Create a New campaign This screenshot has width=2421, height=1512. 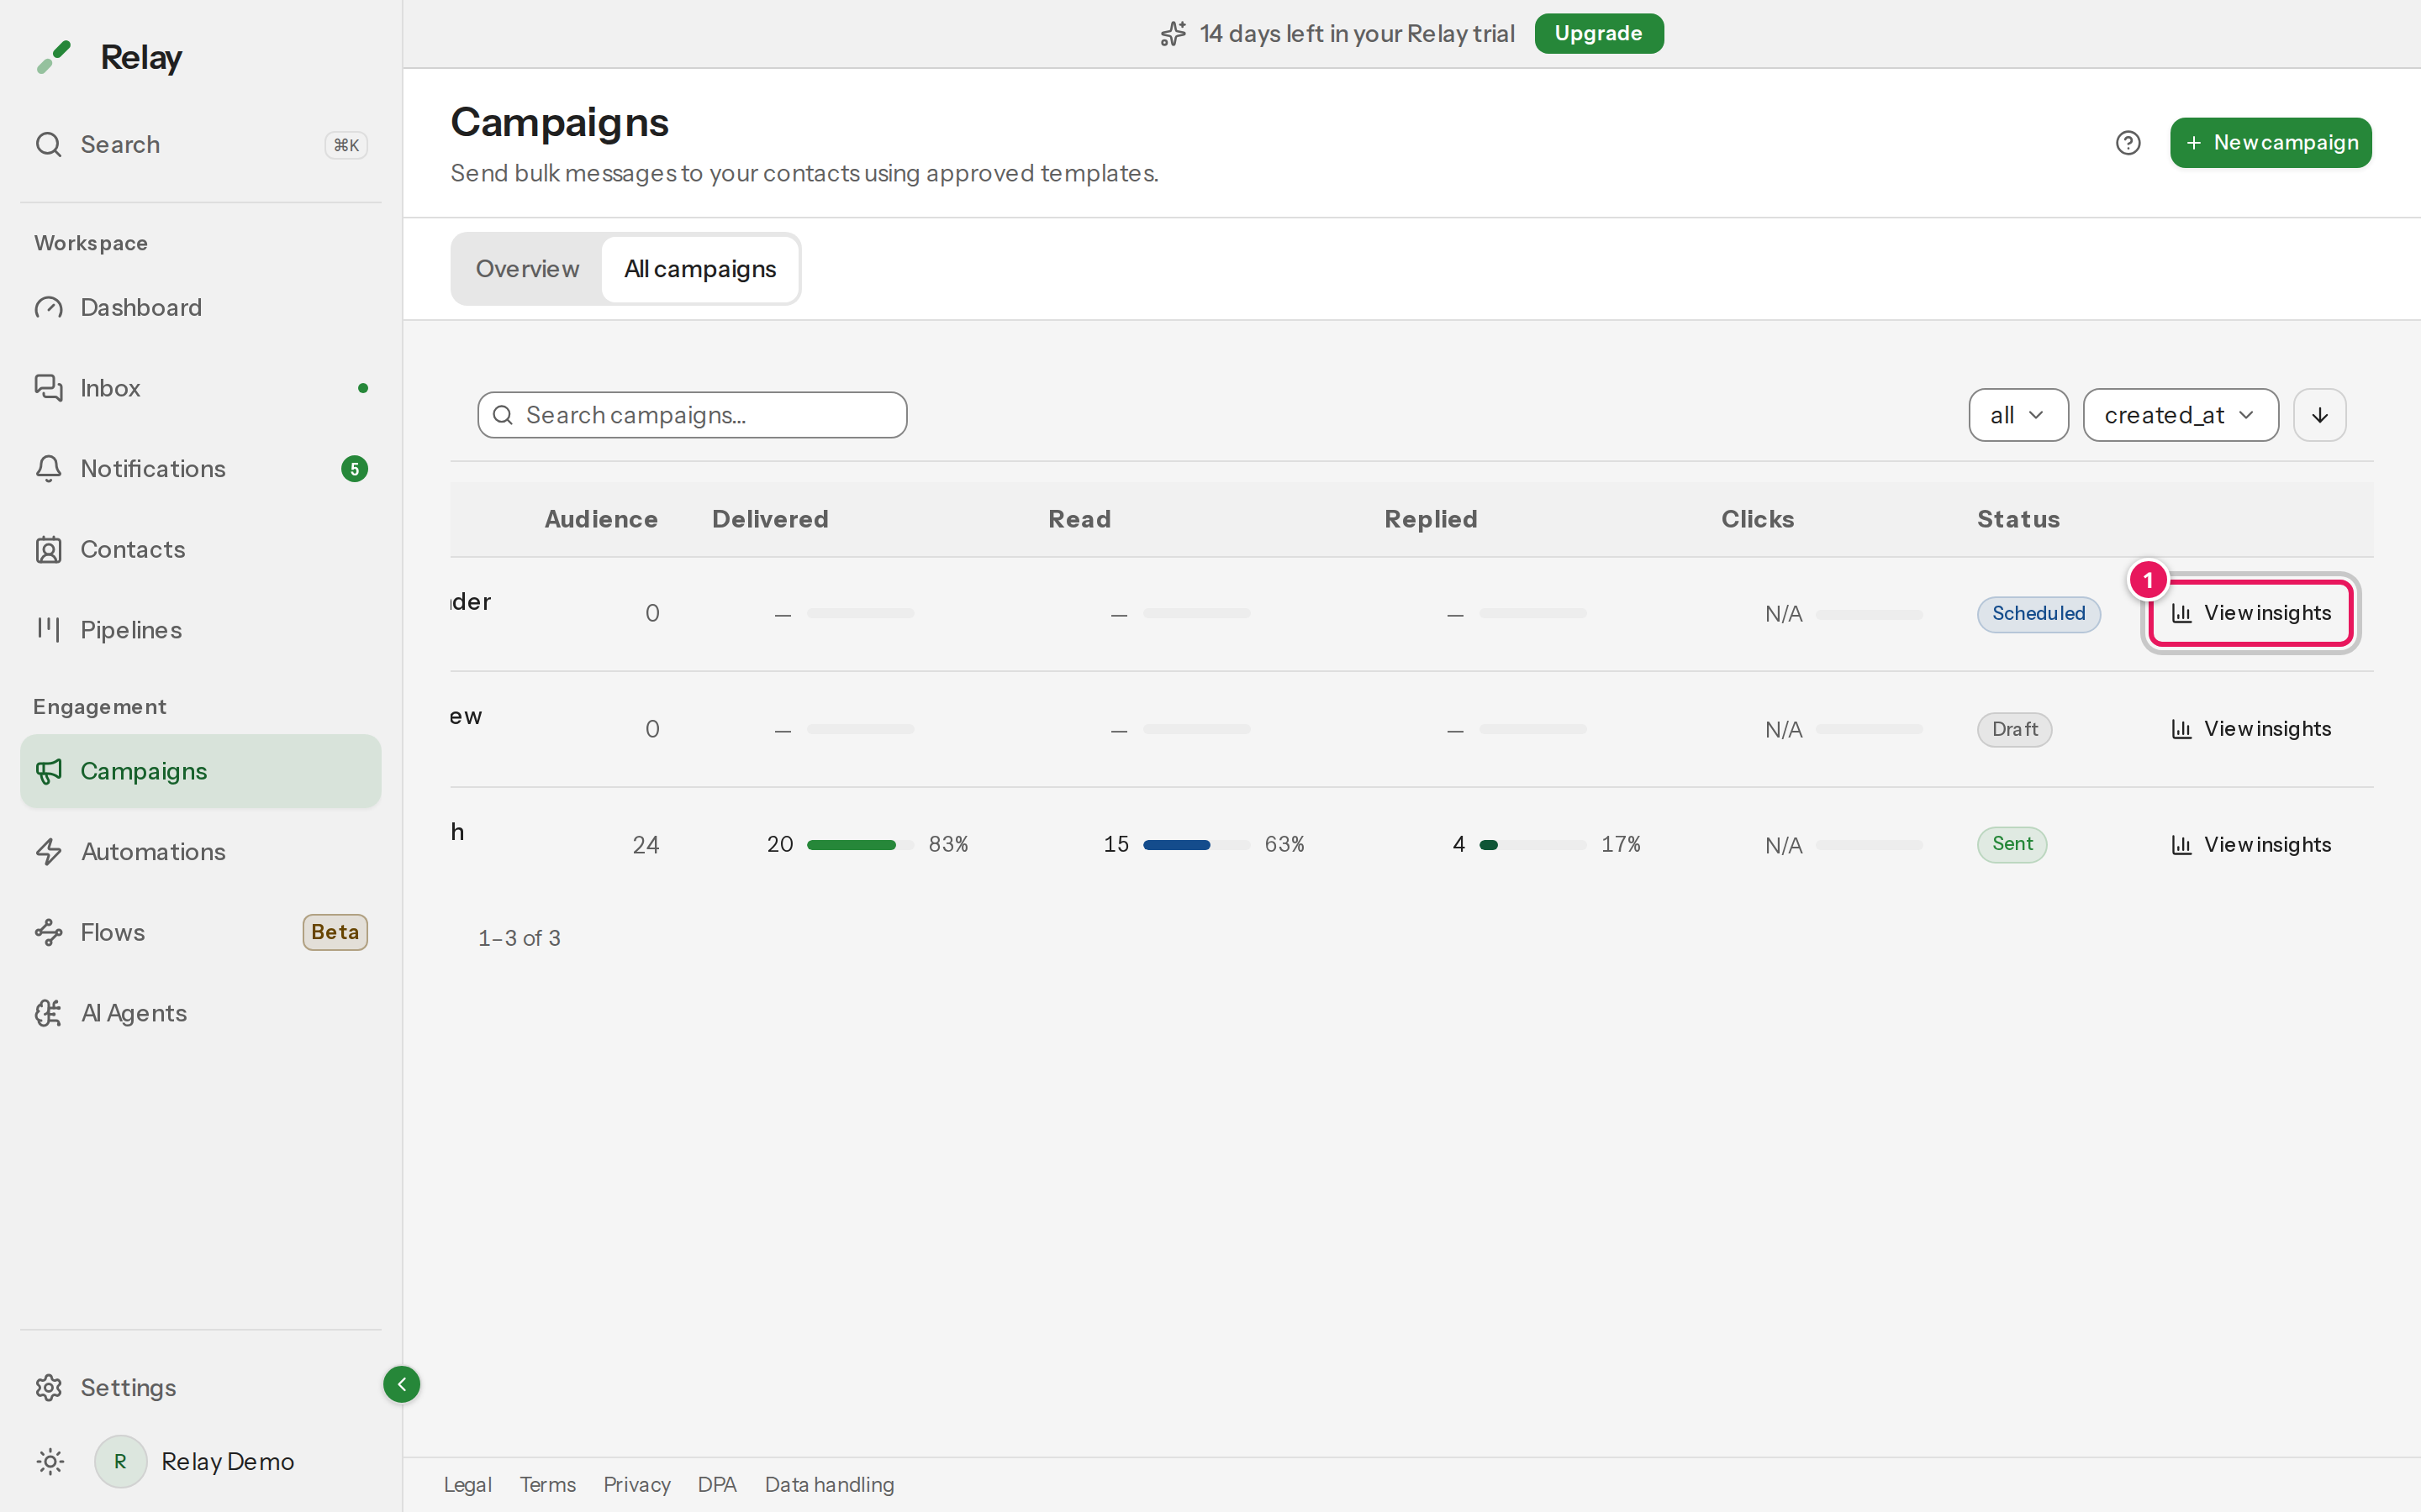pos(2270,143)
